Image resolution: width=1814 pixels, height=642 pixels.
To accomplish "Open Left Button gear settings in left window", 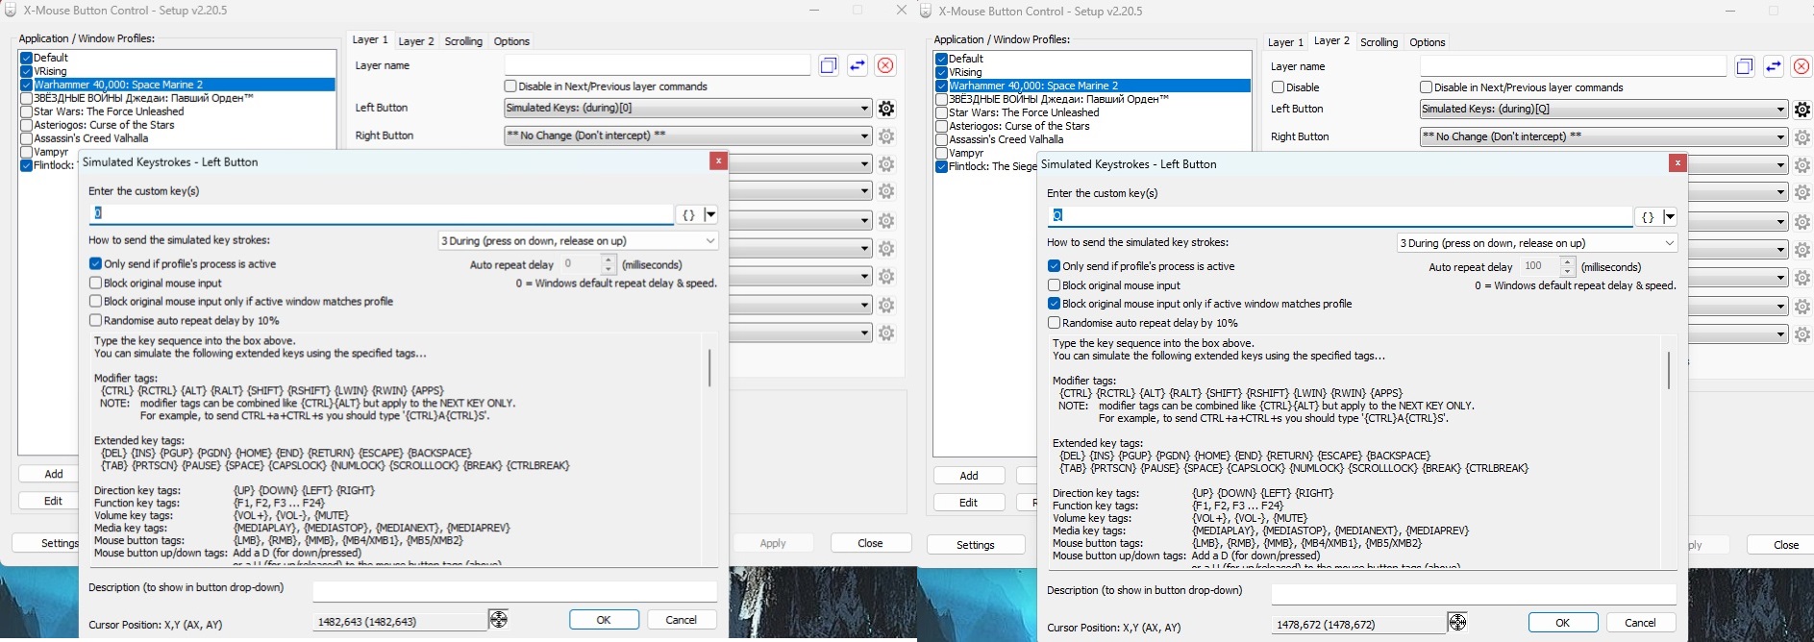I will point(886,109).
